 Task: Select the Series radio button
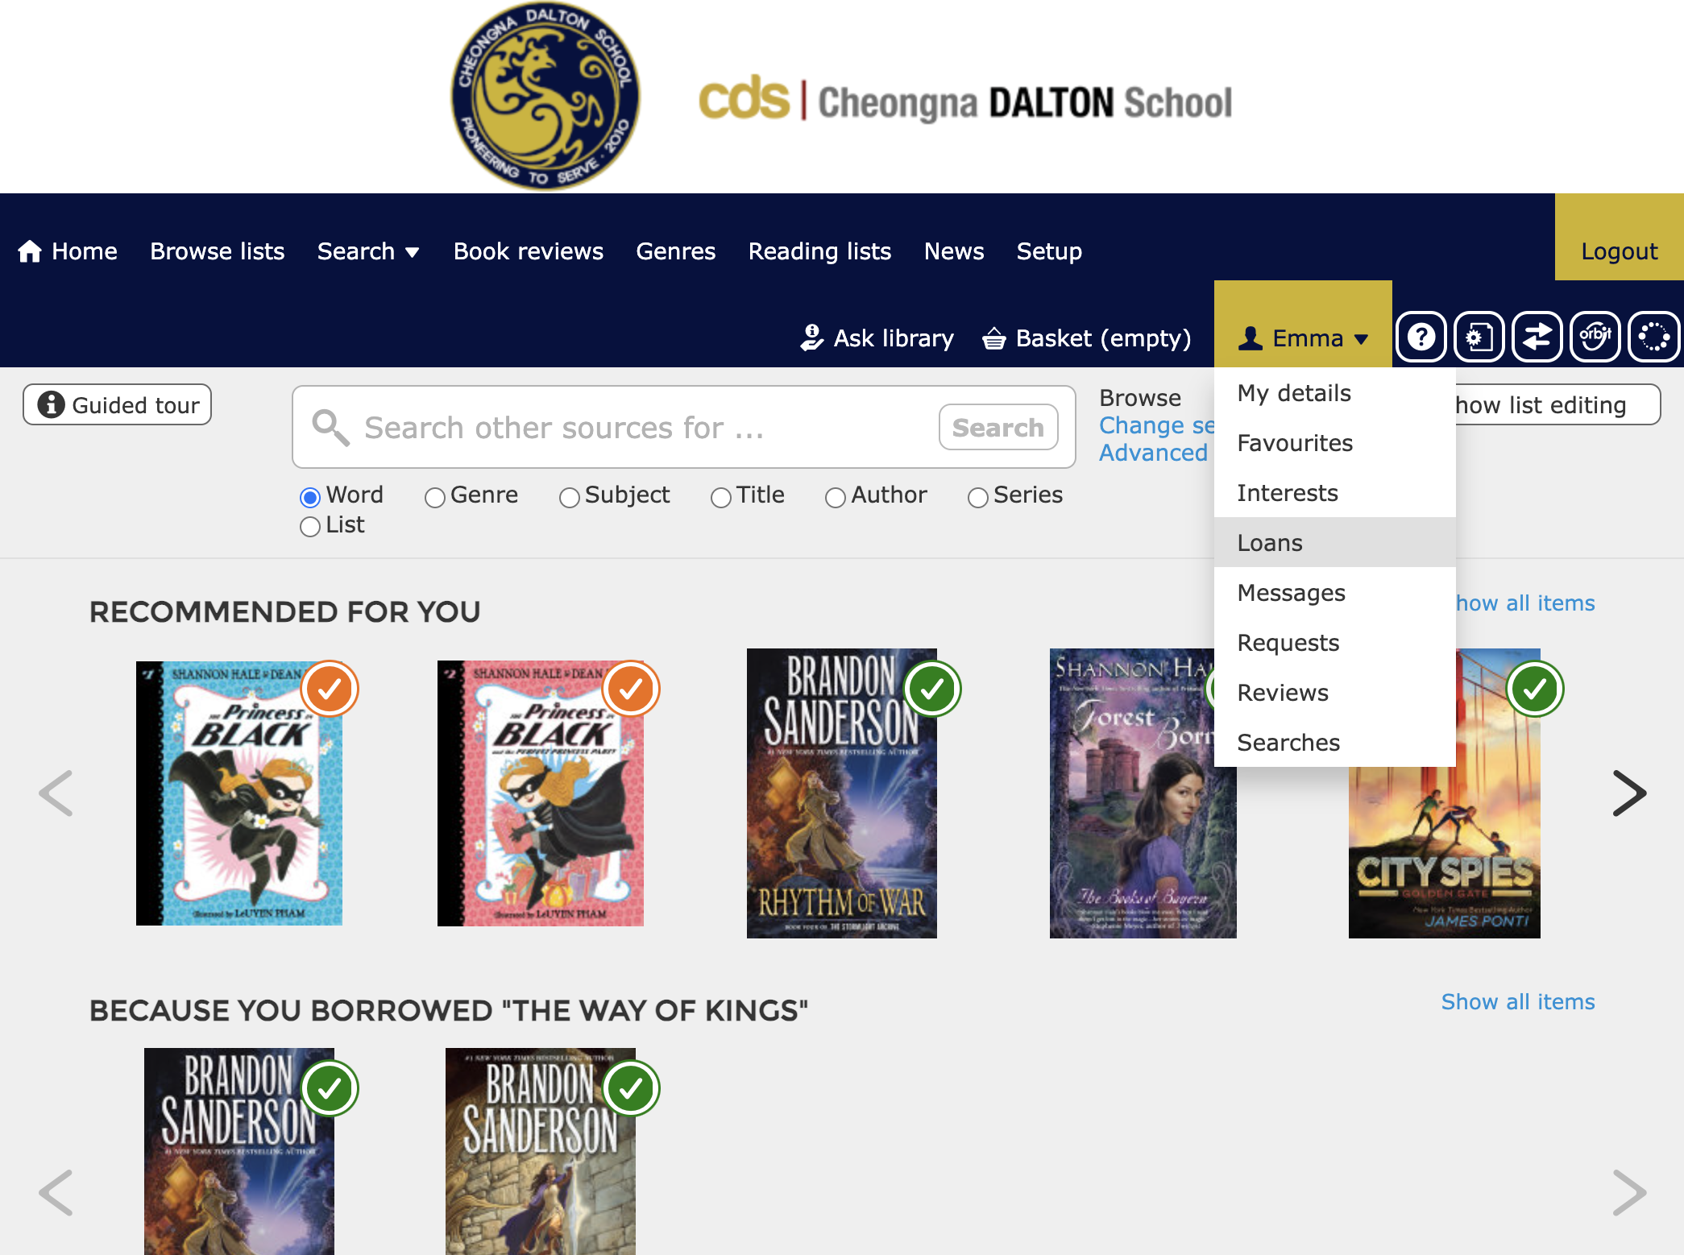978,497
